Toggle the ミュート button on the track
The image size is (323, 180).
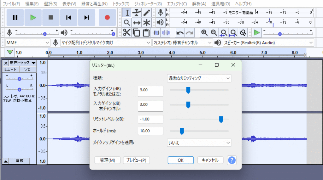(10, 69)
